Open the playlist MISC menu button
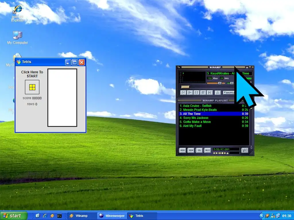Viewport: 294px width, 220px height. coord(208,150)
